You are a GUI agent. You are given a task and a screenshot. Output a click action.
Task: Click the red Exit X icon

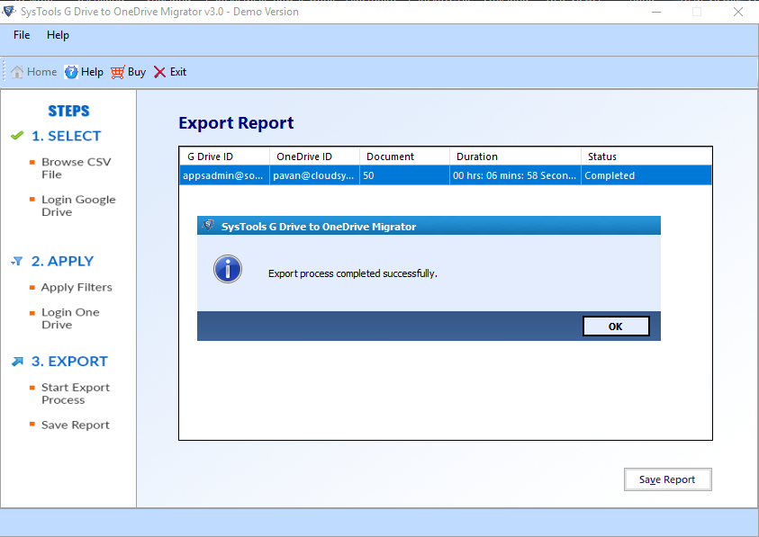click(x=159, y=72)
